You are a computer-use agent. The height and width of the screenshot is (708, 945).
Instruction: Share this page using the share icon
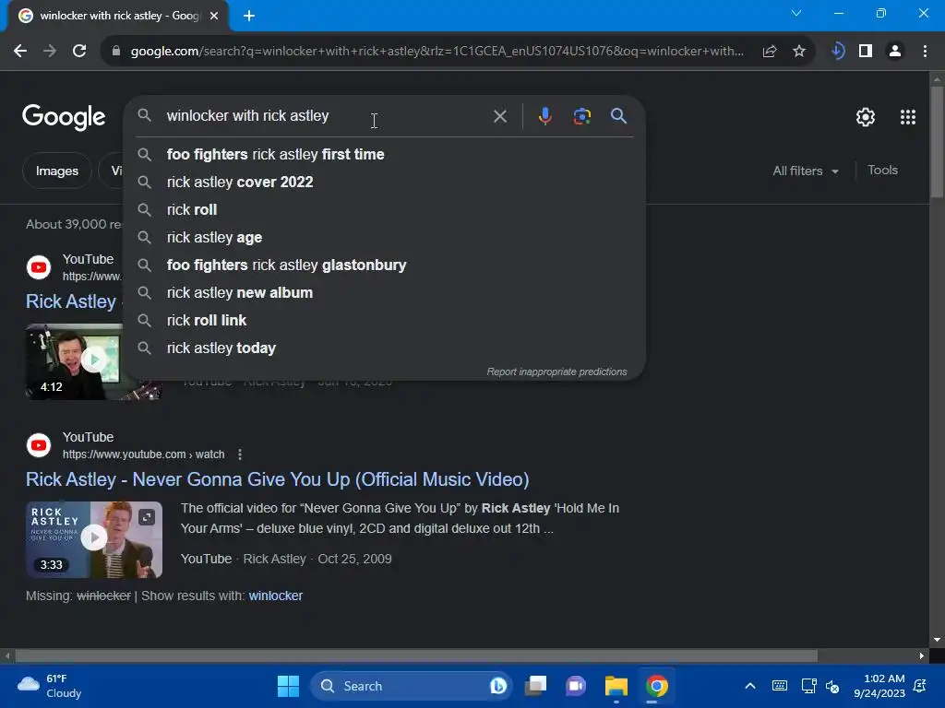(x=769, y=52)
